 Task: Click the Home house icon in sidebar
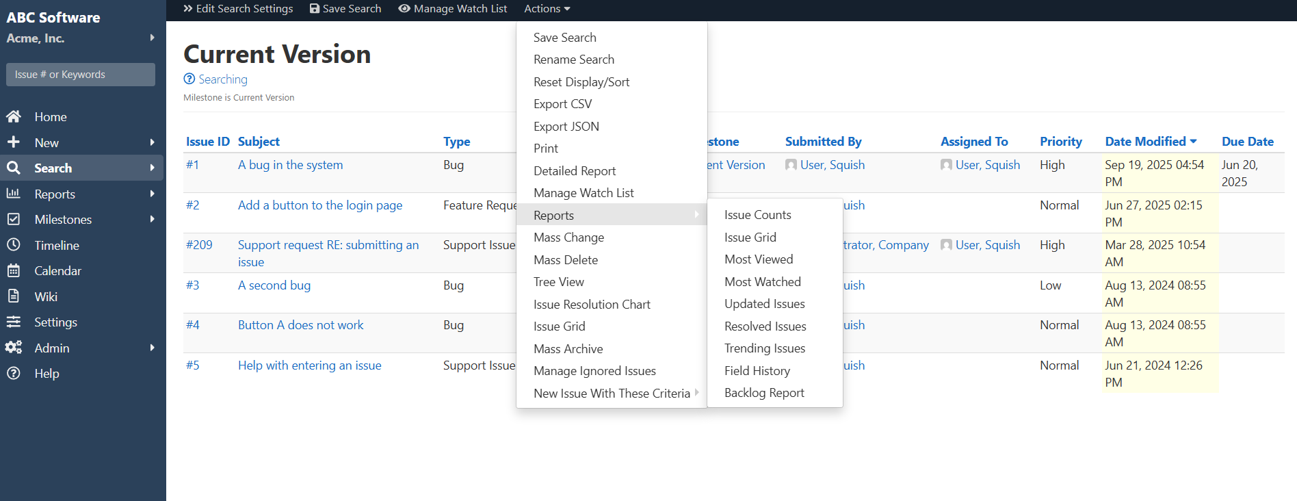coord(14,116)
